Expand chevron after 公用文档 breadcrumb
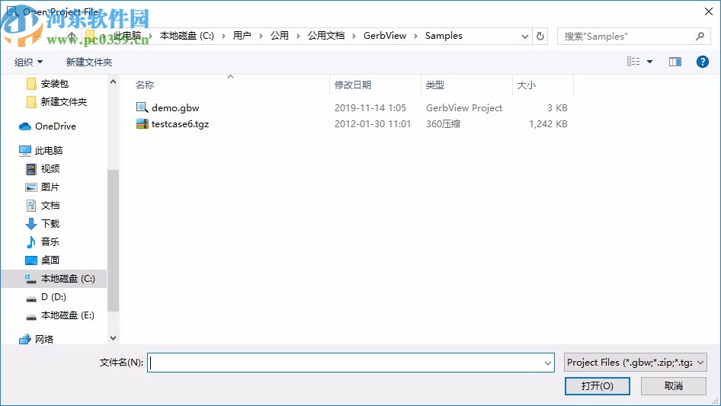 [354, 37]
